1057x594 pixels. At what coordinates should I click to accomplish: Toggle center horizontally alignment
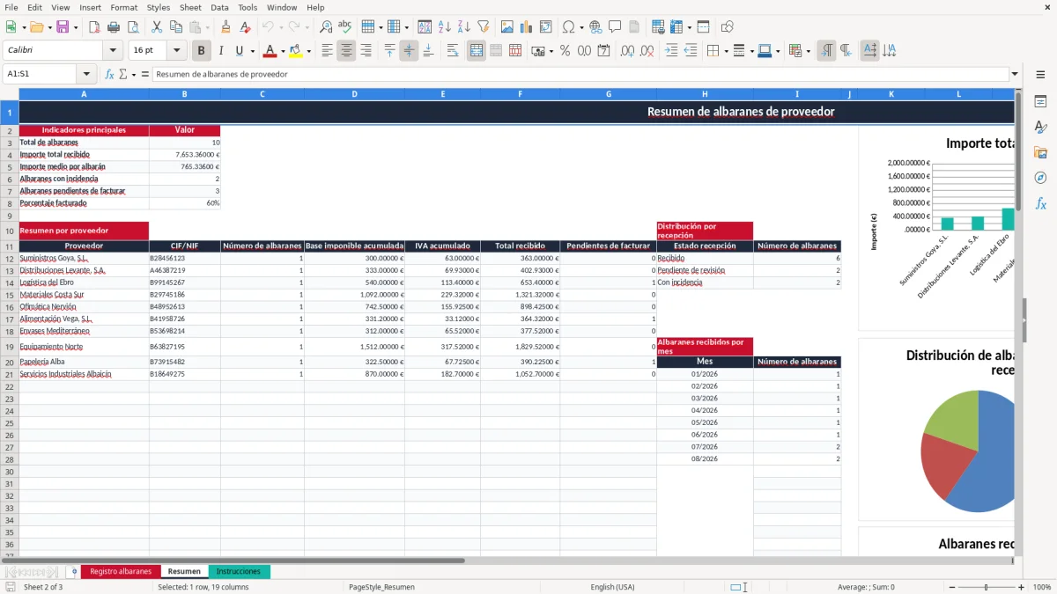[x=346, y=51]
